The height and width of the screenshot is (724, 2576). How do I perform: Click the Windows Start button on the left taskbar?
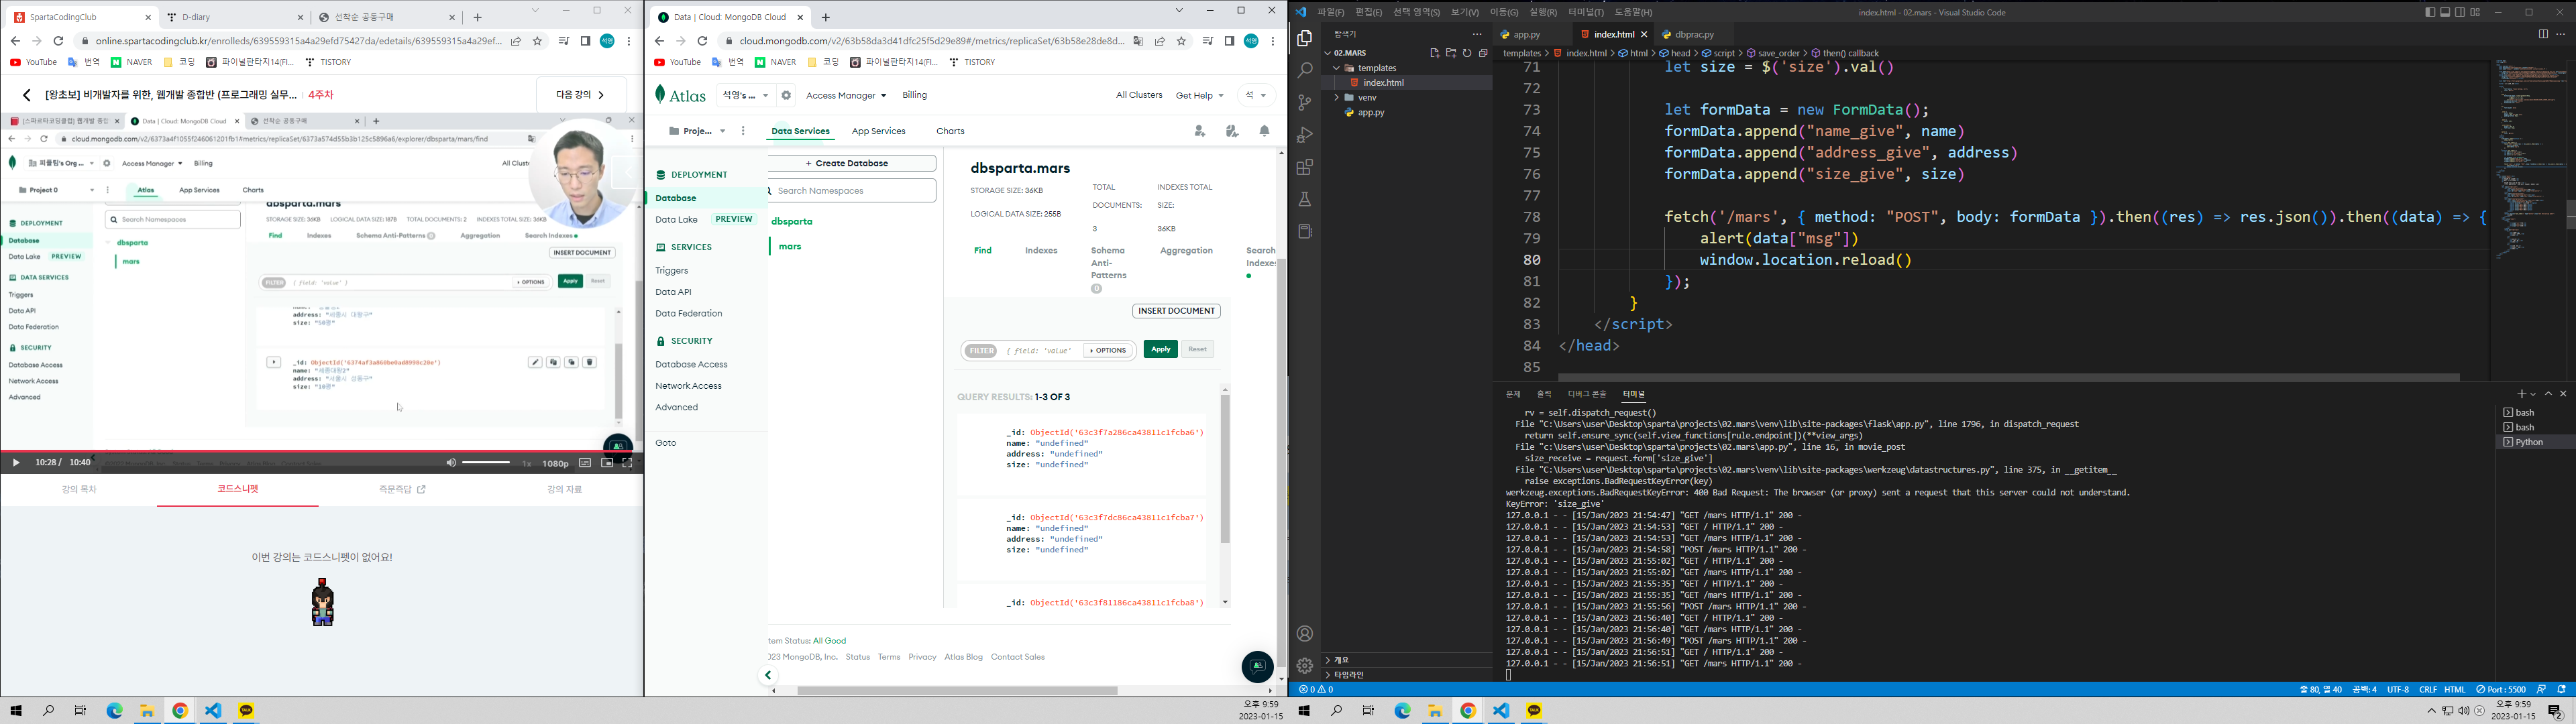click(16, 710)
